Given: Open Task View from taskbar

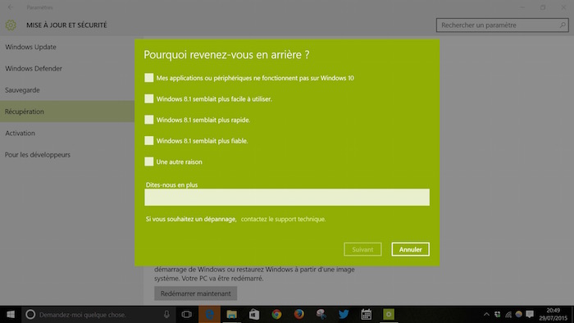Looking at the screenshot, I should 187,315.
